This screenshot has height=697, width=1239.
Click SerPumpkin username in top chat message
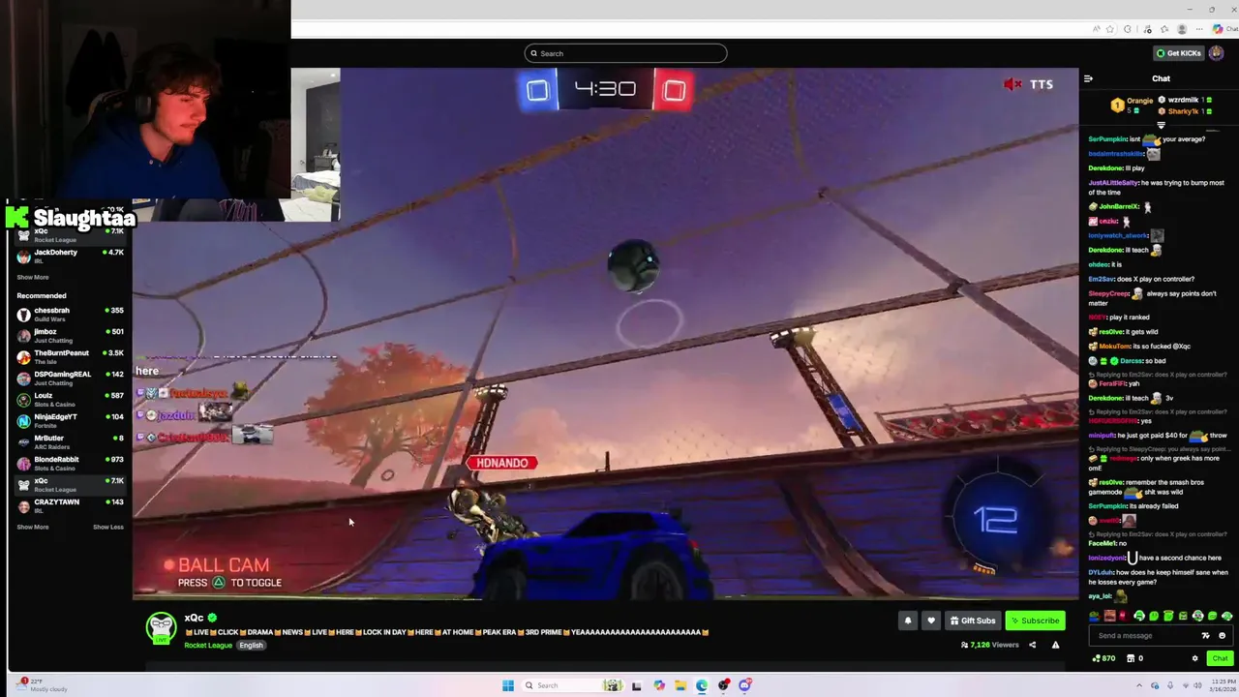coord(1107,139)
